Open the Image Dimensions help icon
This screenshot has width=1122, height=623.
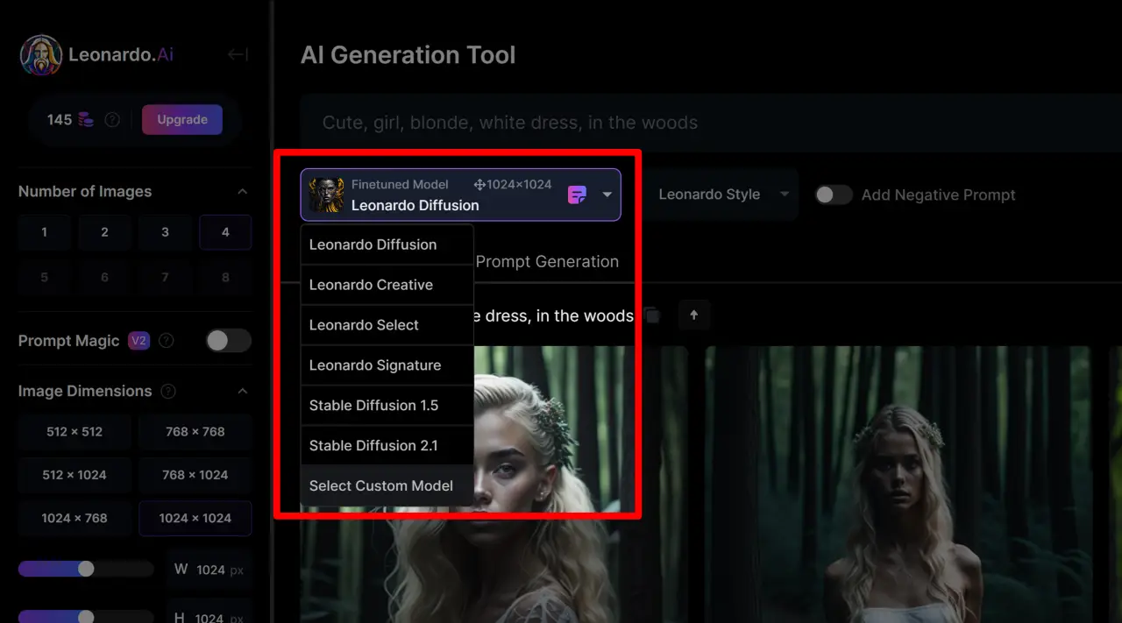coord(168,391)
